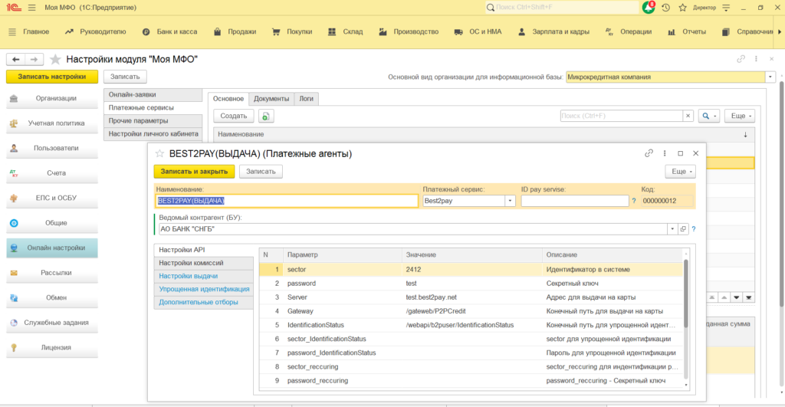Select Онлайн-заявки settings group
The width and height of the screenshot is (785, 407).
[153, 94]
